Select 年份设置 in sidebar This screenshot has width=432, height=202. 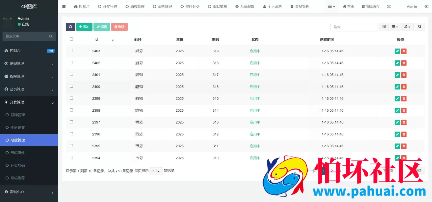point(29,128)
